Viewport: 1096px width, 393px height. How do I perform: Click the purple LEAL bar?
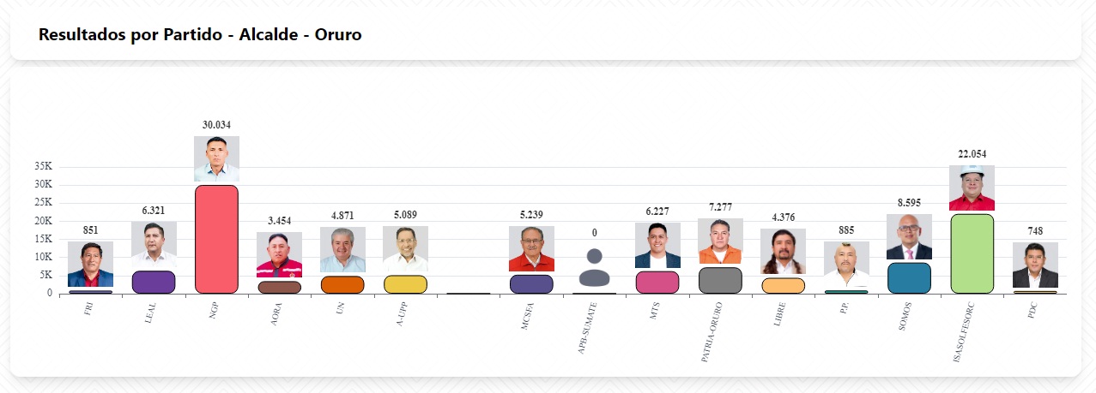click(x=154, y=283)
